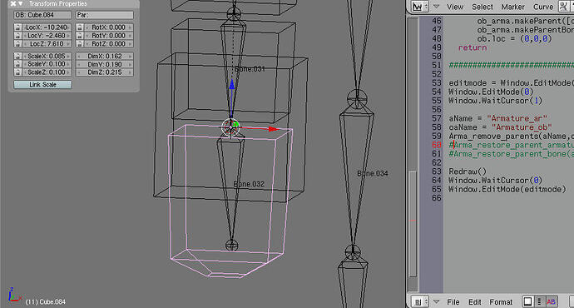The height and width of the screenshot is (308, 574).
Task: Open the text editor window type selector
Action: point(420,302)
